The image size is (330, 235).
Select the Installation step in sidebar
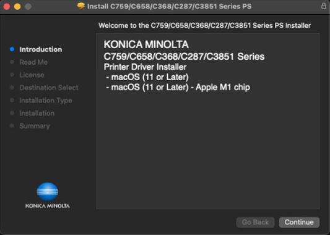[37, 113]
